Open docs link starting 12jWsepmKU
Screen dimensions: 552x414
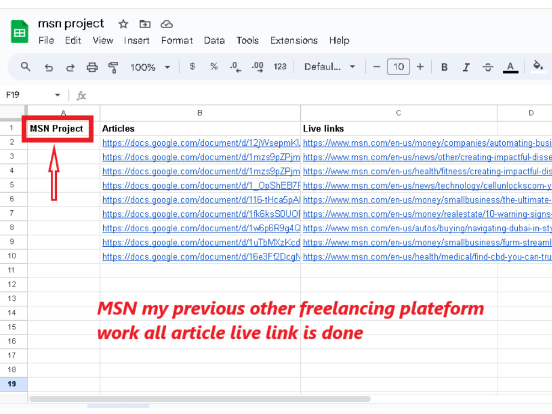point(201,143)
